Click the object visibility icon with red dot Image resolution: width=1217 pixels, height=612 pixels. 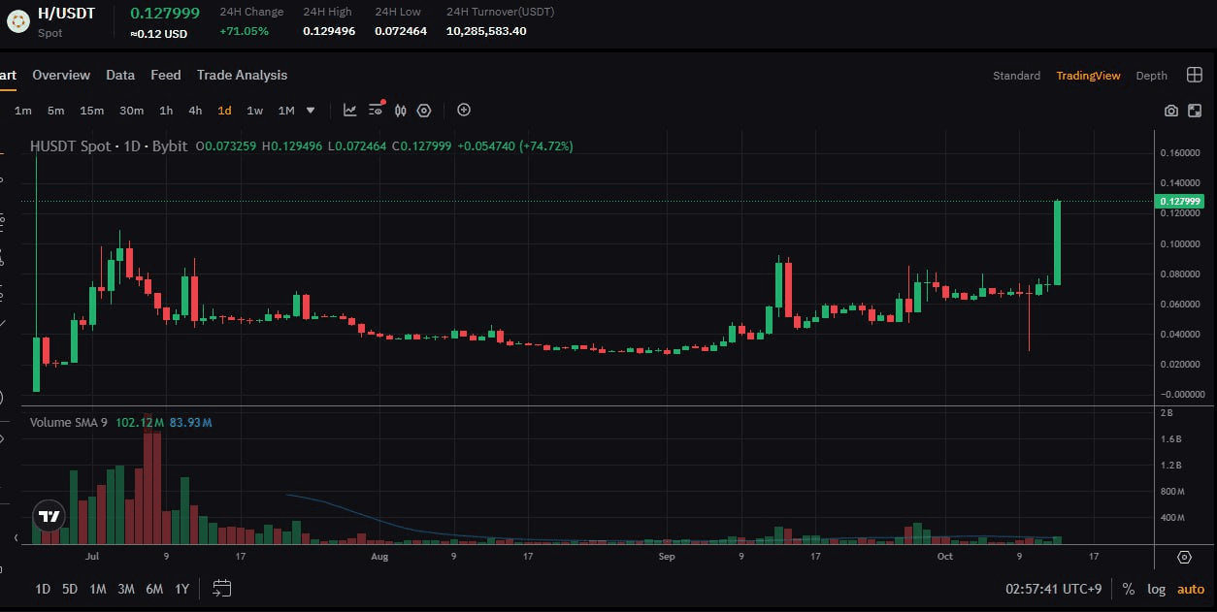tap(376, 111)
